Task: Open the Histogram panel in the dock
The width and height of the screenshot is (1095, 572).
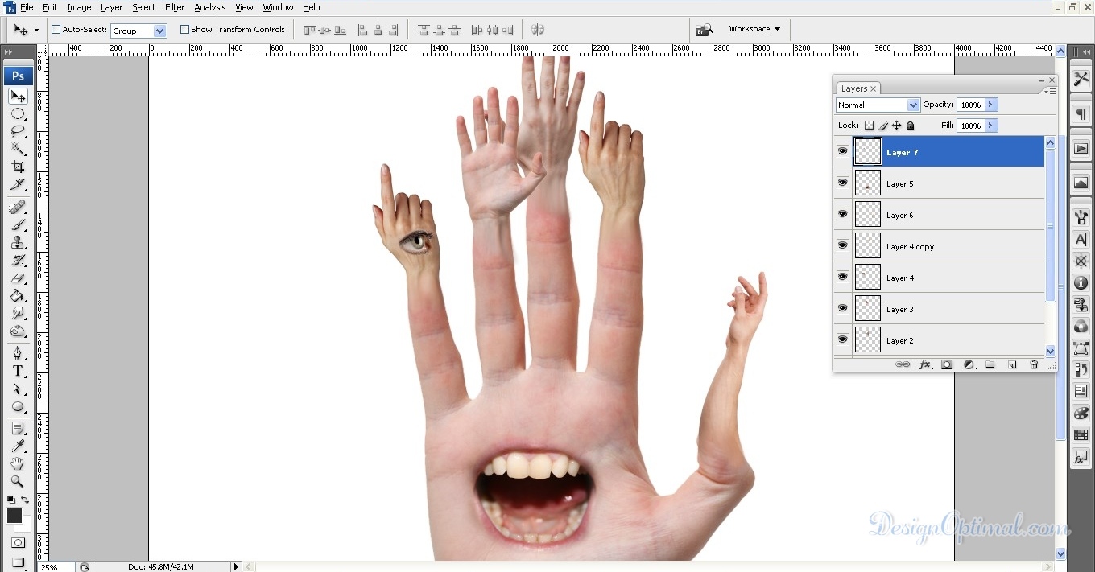Action: pyautogui.click(x=1081, y=183)
